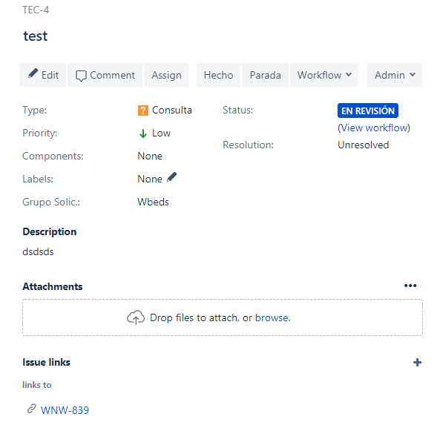Transition issue with the Hecho button

click(x=218, y=75)
